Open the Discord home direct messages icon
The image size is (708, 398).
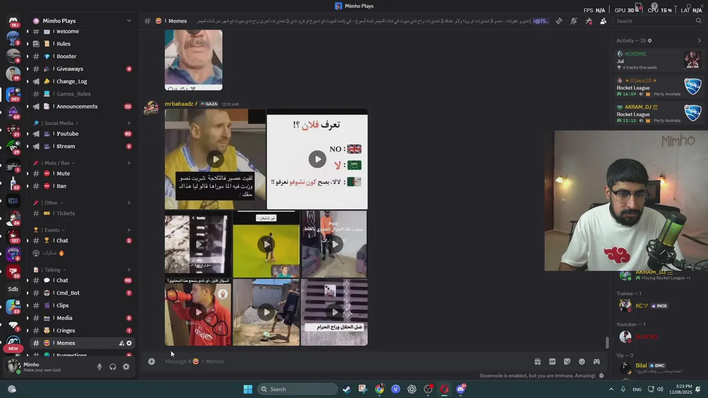click(x=13, y=21)
